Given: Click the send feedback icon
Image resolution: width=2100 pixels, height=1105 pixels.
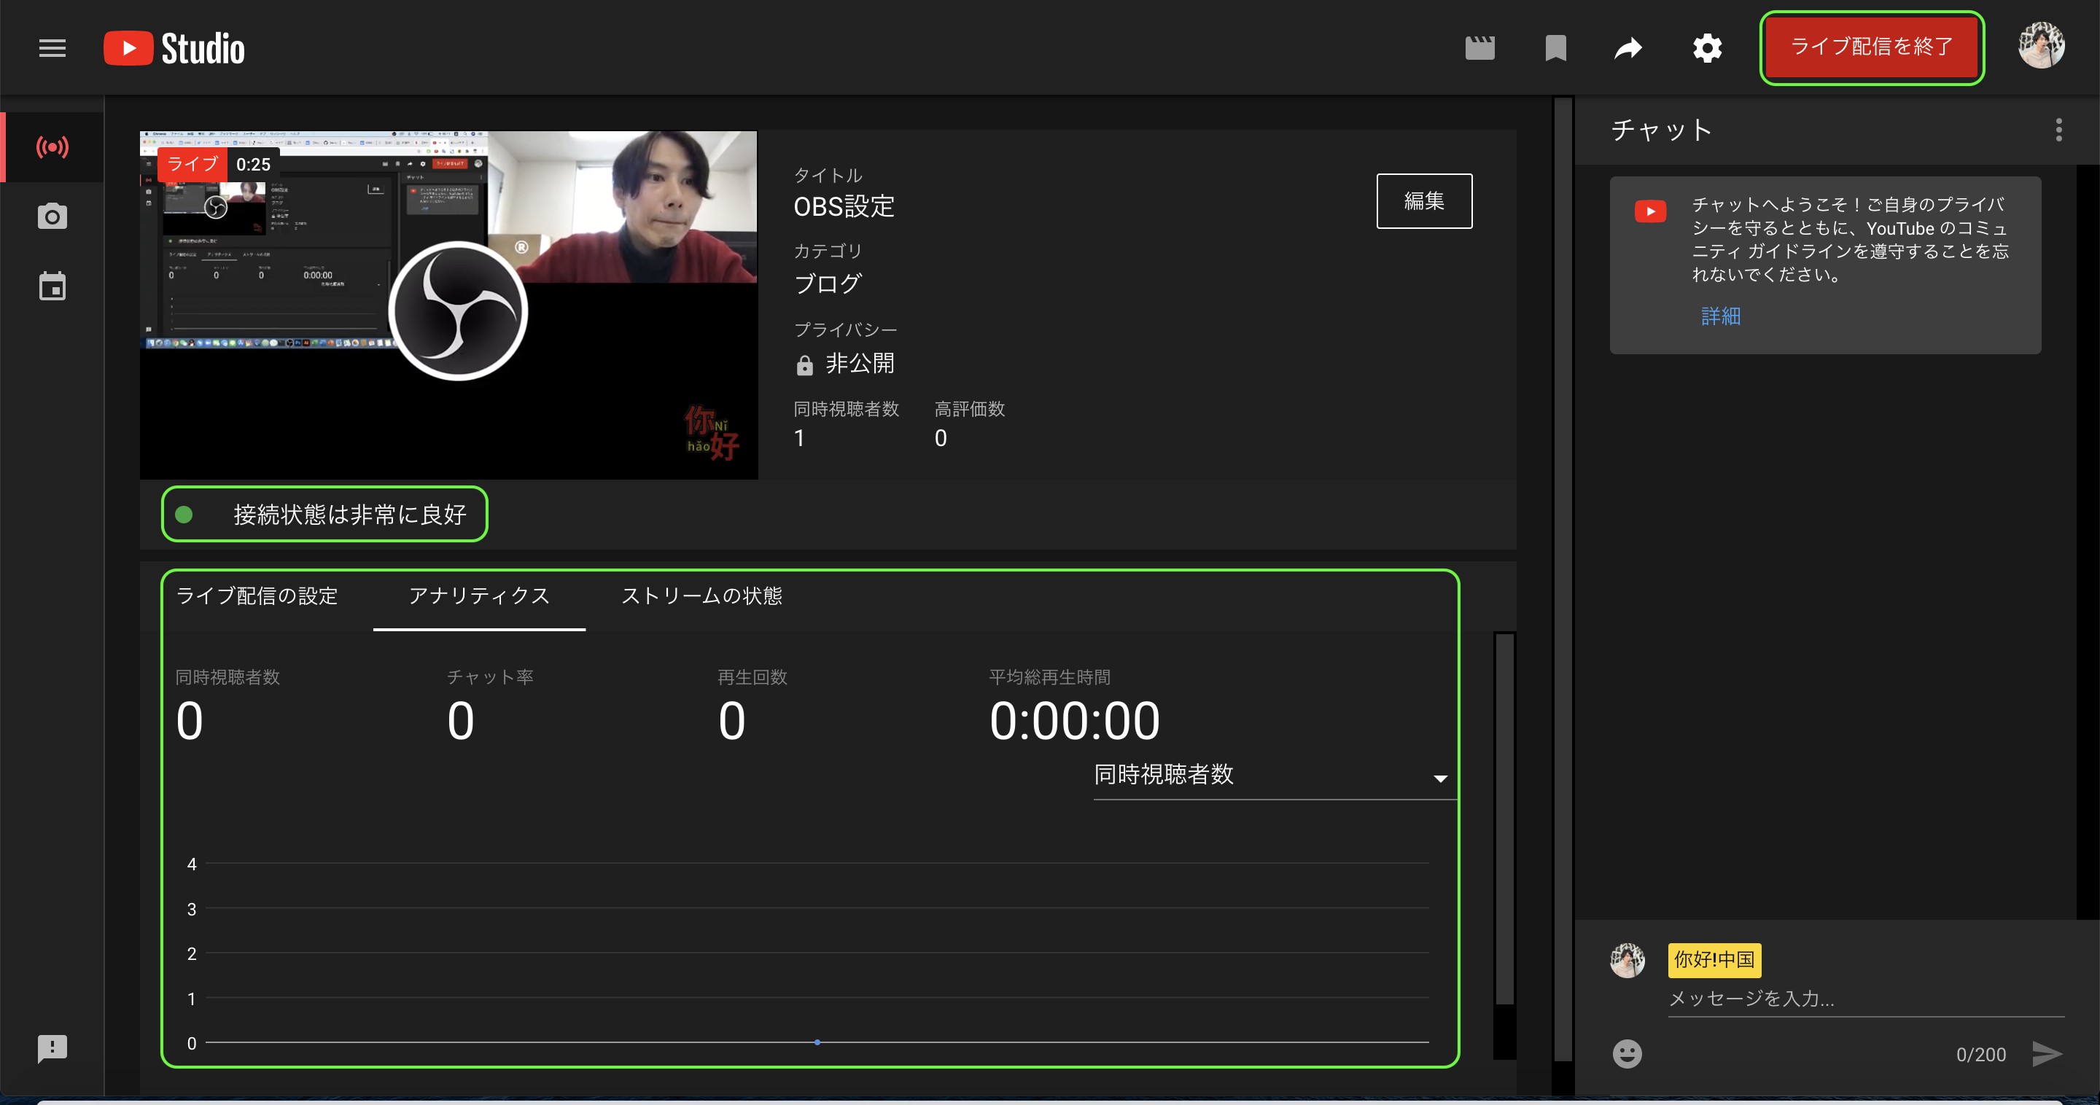Looking at the screenshot, I should pyautogui.click(x=52, y=1049).
